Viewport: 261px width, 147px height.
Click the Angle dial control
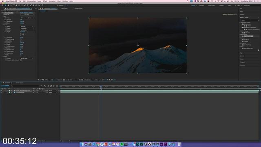pyautogui.click(x=22, y=34)
